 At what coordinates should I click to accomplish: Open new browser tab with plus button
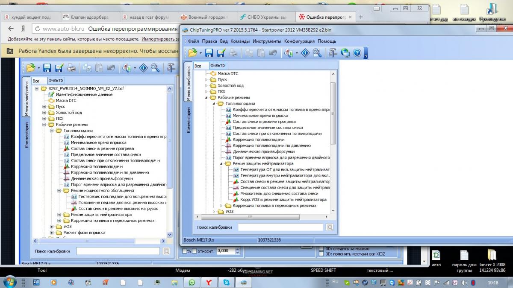tap(361, 17)
